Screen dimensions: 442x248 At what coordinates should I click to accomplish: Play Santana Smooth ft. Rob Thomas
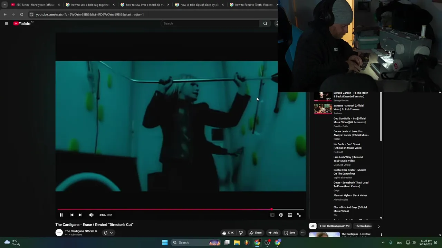coord(349,107)
